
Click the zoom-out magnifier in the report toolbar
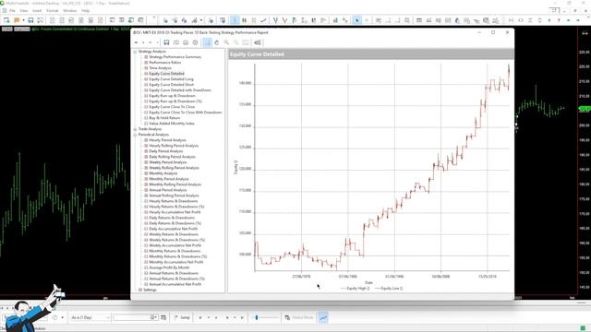point(236,42)
